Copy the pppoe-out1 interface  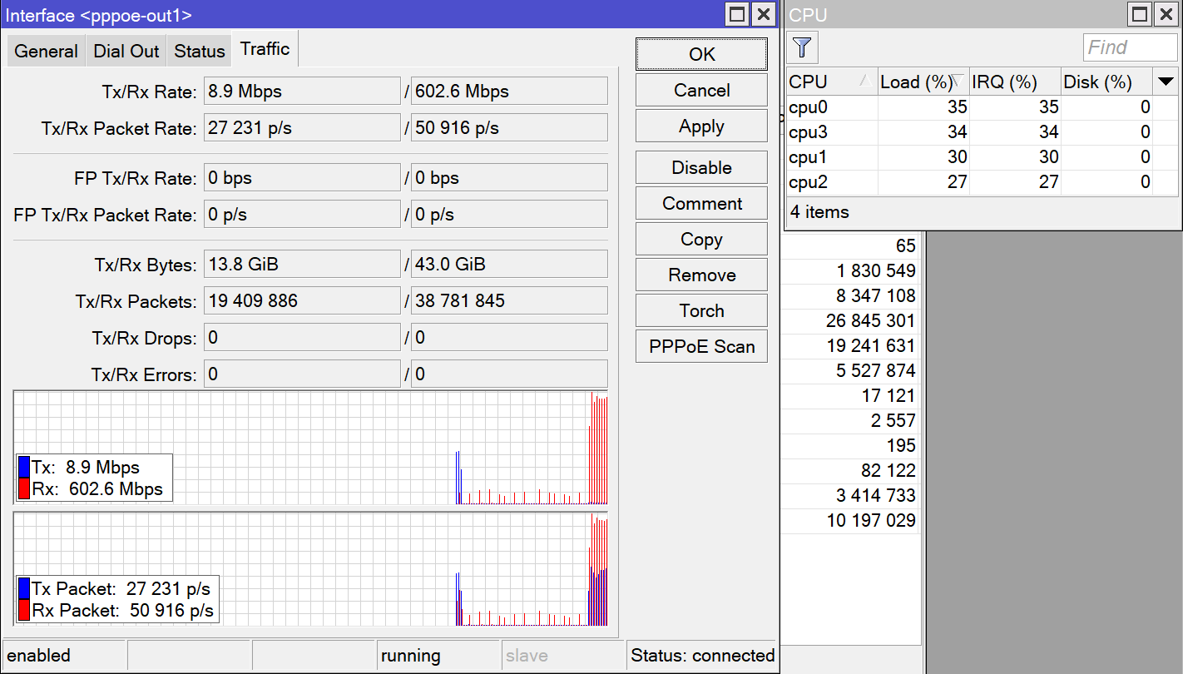click(701, 239)
